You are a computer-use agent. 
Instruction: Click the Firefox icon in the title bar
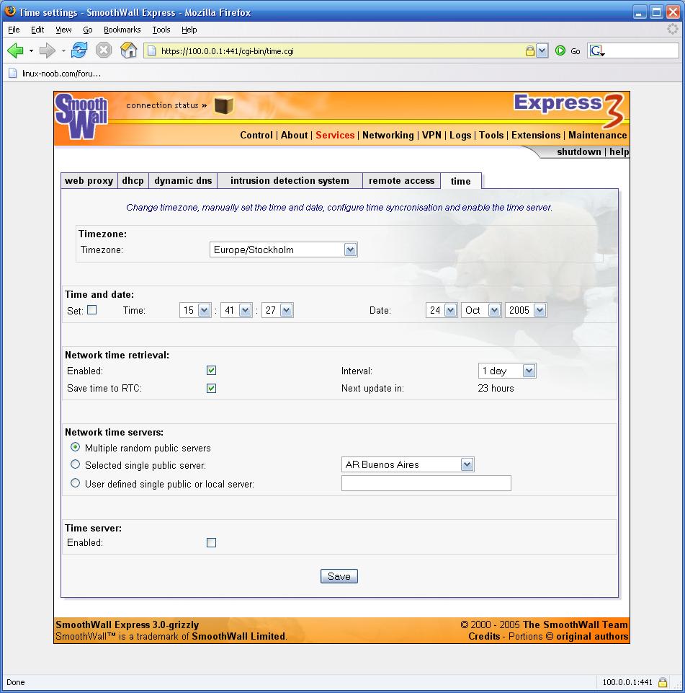click(x=9, y=11)
